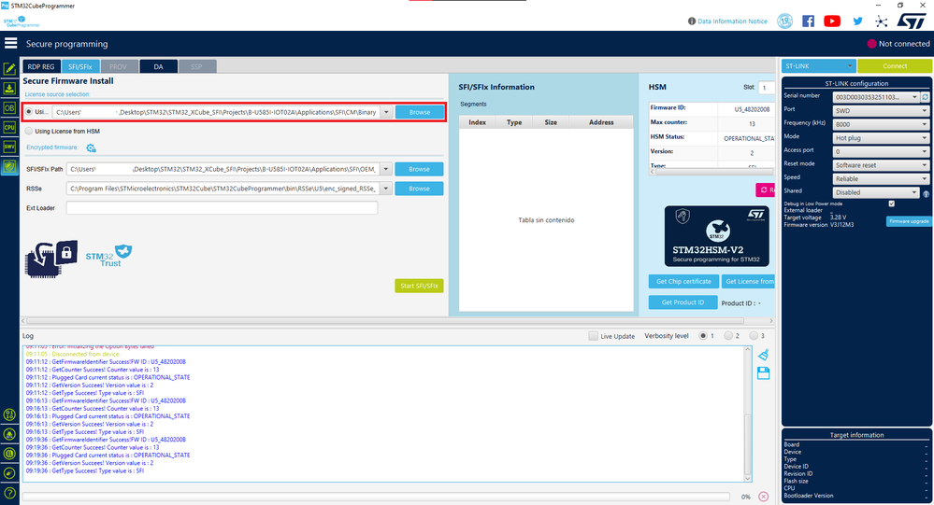This screenshot has width=934, height=505.
Task: Open the Frequency 8000 dropdown
Action: click(x=881, y=124)
